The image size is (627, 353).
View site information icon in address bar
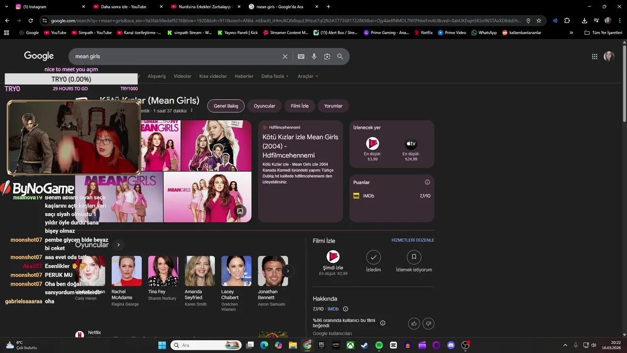click(x=45, y=21)
